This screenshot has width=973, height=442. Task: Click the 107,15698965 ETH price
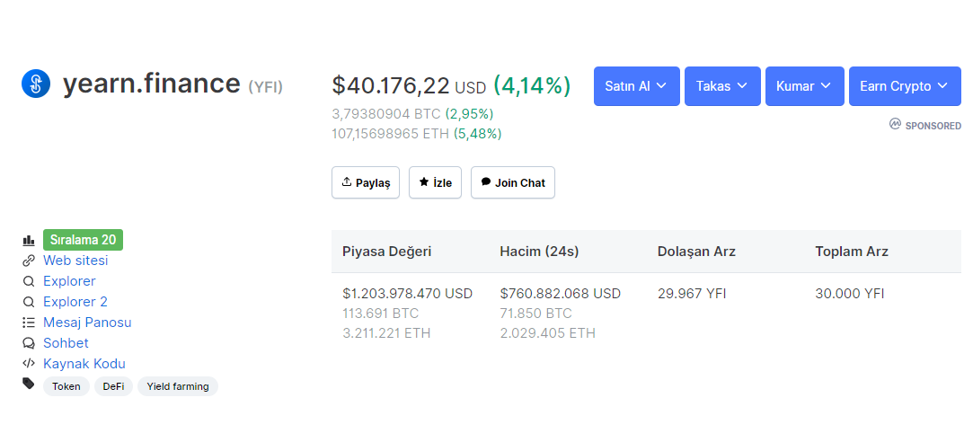pyautogui.click(x=390, y=134)
